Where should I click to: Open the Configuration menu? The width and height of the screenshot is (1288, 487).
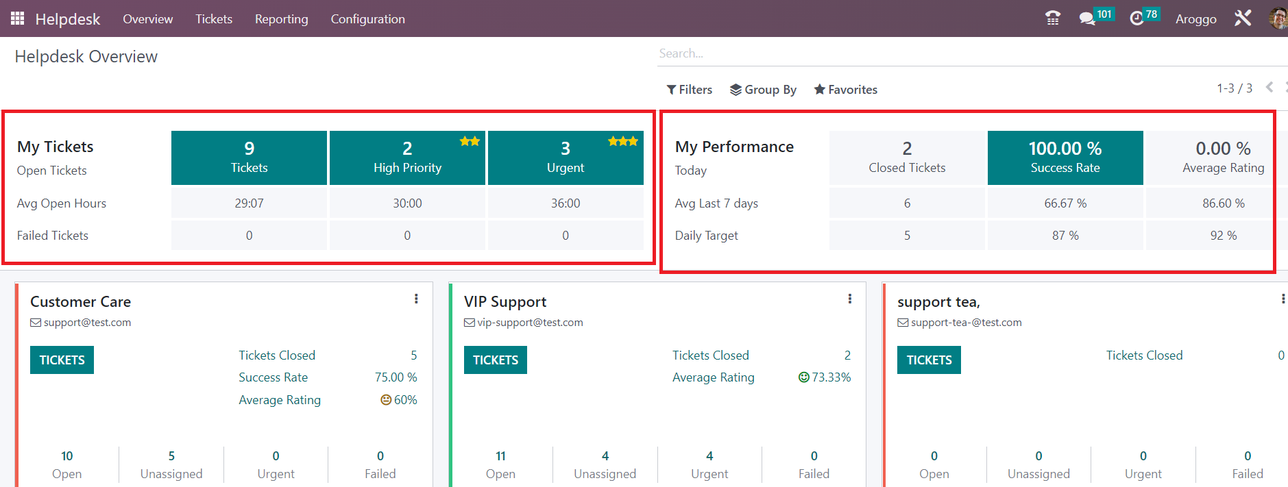367,19
